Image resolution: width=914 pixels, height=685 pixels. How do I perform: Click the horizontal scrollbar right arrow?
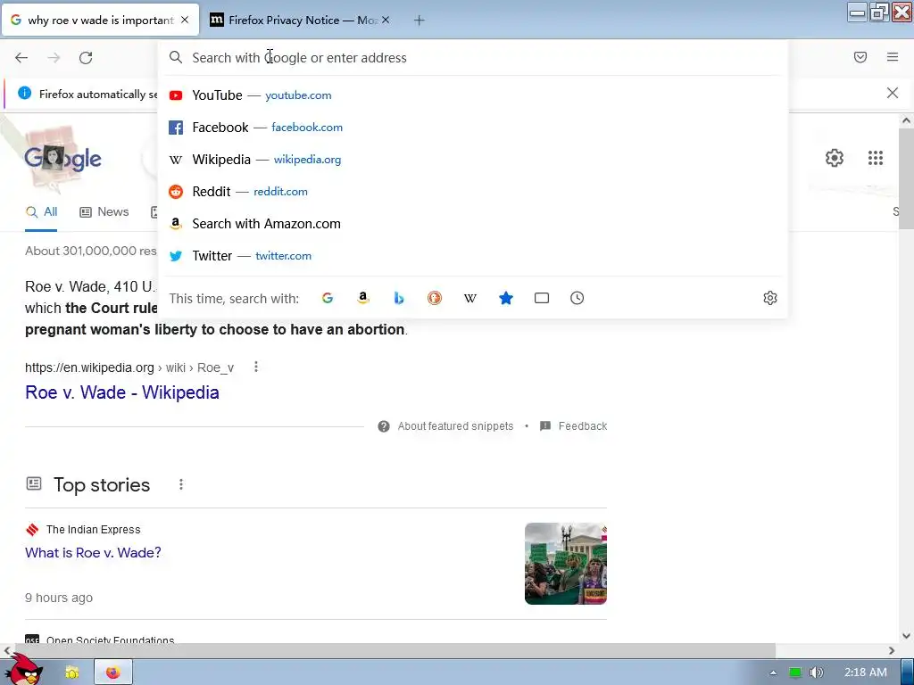point(892,650)
